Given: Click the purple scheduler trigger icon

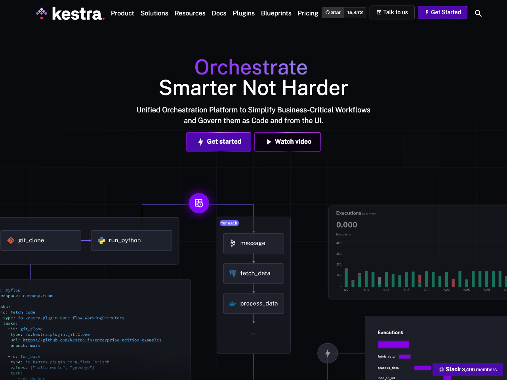Looking at the screenshot, I should pyautogui.click(x=199, y=203).
